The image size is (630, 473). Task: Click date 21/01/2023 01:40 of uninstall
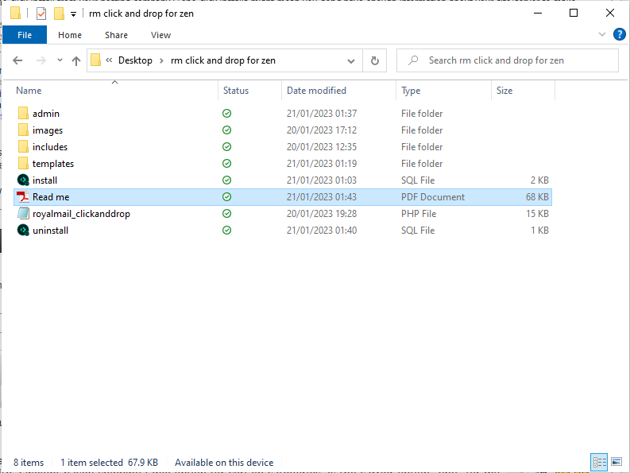tap(322, 231)
